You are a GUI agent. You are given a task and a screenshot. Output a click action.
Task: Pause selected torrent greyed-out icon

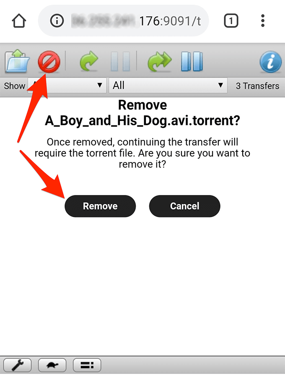(120, 61)
